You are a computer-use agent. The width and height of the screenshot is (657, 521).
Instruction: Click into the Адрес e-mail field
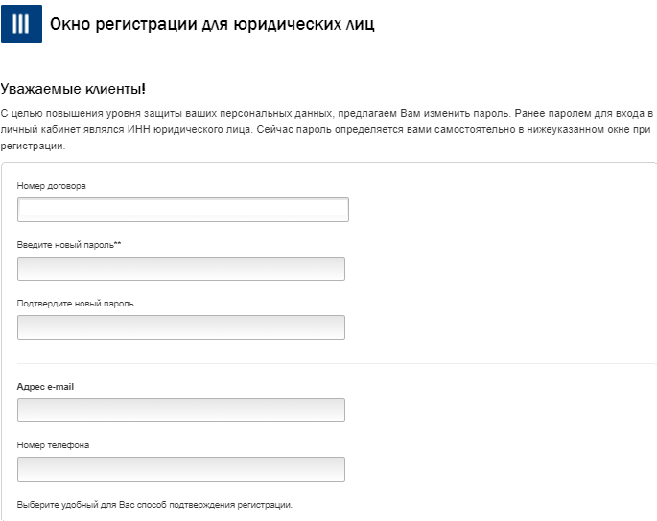click(x=181, y=411)
